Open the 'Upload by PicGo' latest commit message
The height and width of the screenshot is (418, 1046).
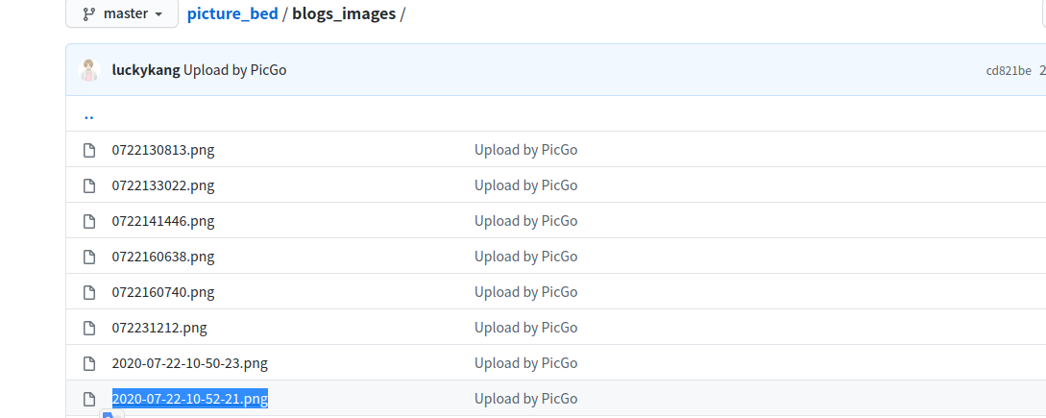(234, 70)
